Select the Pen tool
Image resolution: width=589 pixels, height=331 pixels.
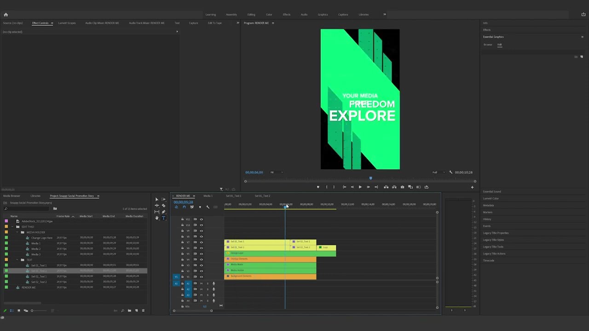pyautogui.click(x=163, y=212)
